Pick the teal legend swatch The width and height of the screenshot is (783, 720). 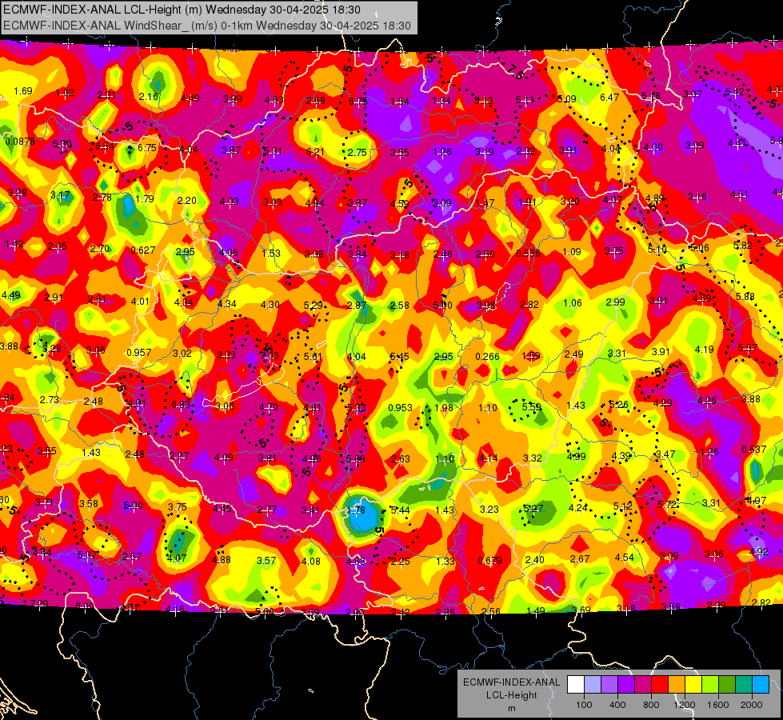click(x=744, y=685)
